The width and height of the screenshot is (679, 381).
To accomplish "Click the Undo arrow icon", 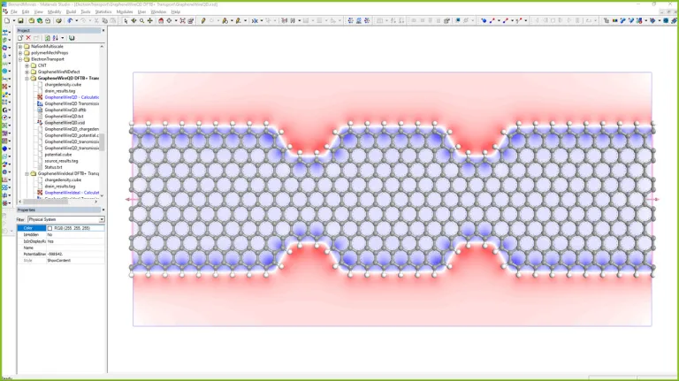I will tap(70, 20).
